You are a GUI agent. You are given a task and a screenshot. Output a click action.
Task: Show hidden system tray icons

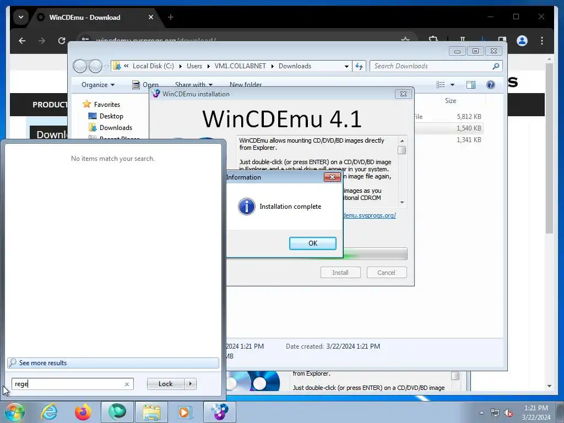pyautogui.click(x=481, y=413)
